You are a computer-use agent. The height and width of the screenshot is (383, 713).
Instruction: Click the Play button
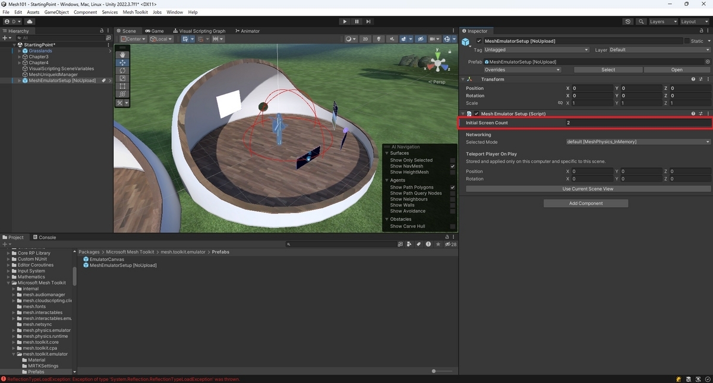point(345,21)
